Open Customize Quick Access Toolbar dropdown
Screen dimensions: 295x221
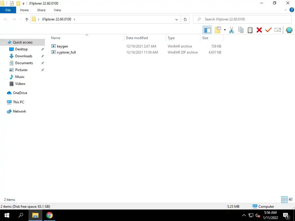[23, 3]
